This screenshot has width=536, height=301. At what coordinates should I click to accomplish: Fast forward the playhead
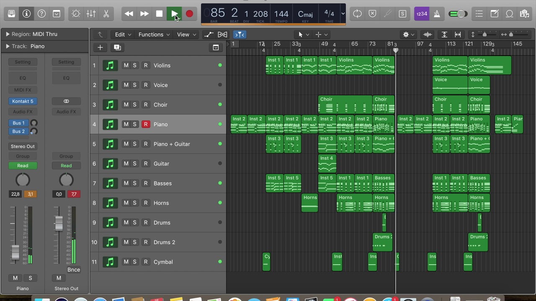[144, 14]
